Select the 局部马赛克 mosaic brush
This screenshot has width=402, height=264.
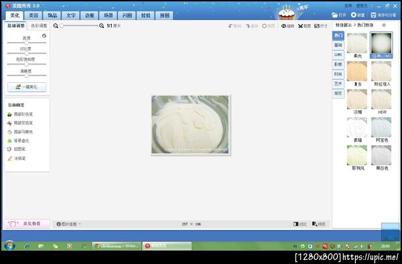[20, 132]
